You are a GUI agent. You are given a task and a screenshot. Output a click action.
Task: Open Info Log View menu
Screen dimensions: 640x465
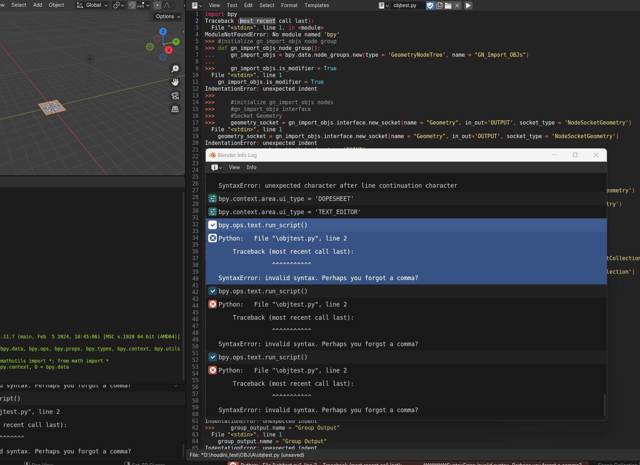[234, 167]
